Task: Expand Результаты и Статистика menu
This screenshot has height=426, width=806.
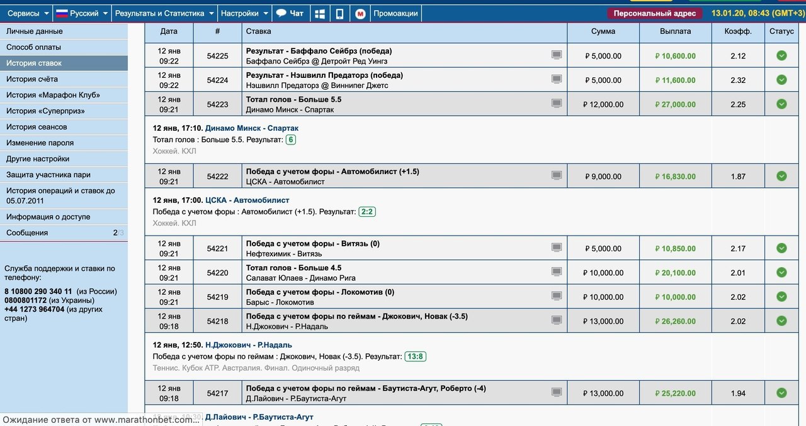Action: pos(164,13)
